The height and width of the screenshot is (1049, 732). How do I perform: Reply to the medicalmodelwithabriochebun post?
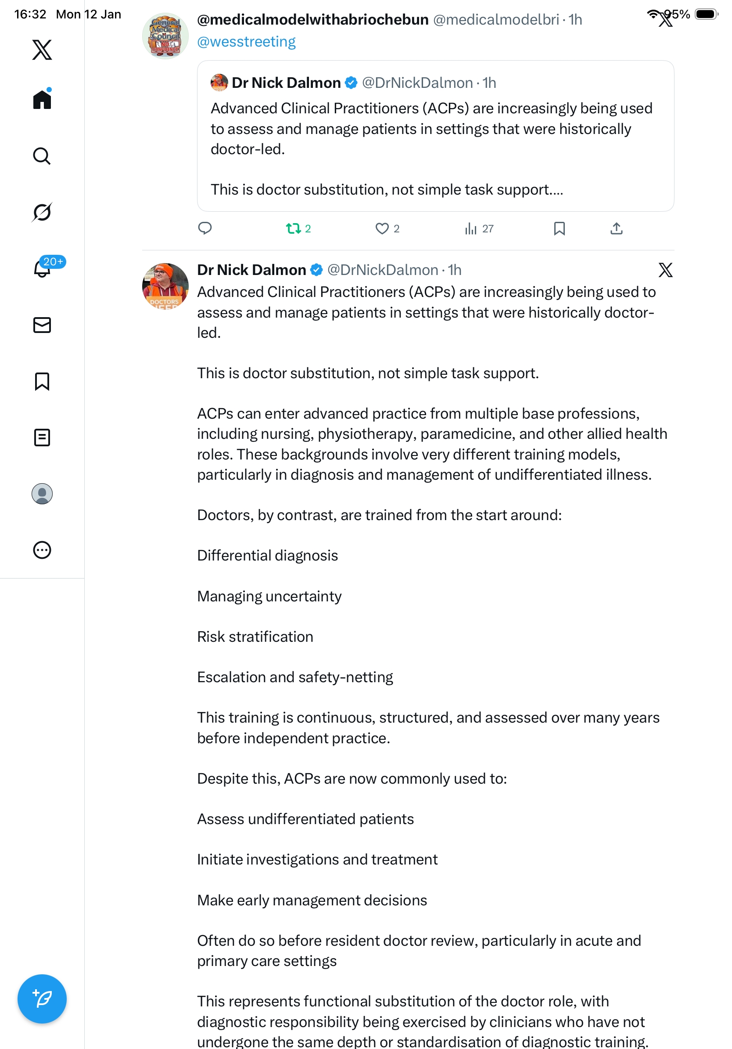[205, 228]
